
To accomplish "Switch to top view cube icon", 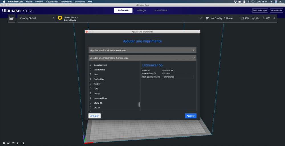I will coord(13,143).
